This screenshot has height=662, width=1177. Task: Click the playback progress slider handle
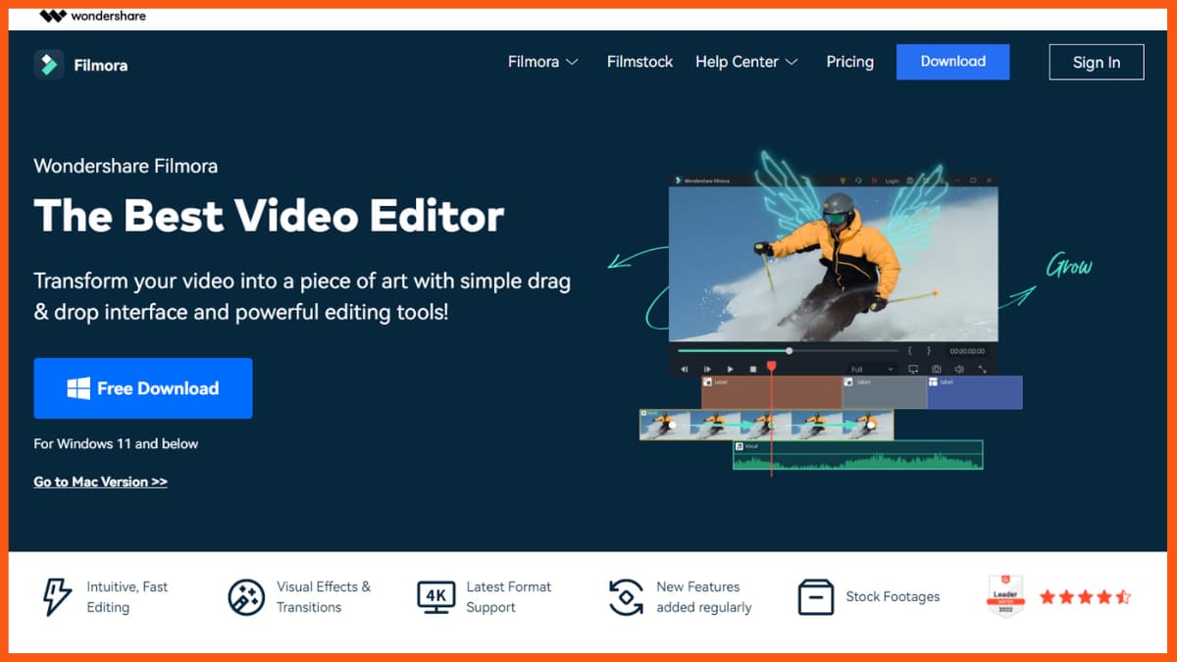point(790,351)
